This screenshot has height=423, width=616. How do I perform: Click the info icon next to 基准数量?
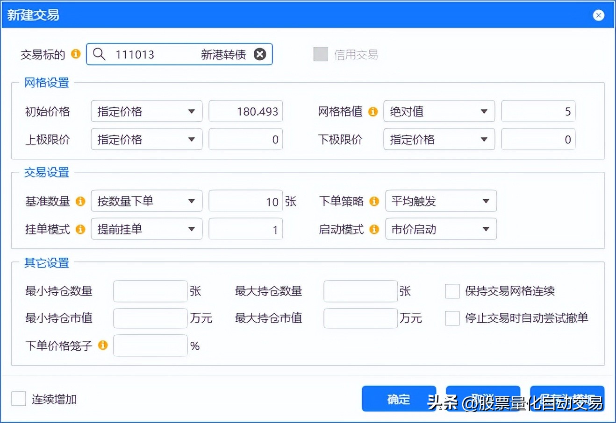tap(80, 201)
